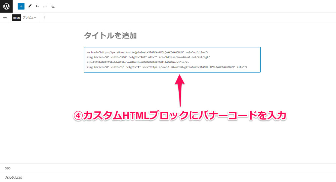
Task: Expand the SEO panel
Action: coord(8,168)
